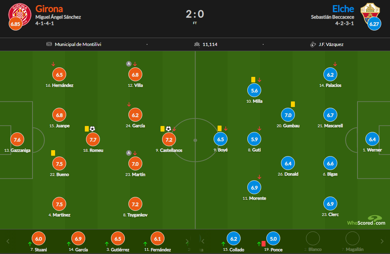Click the assist icon above Villa

128,63
